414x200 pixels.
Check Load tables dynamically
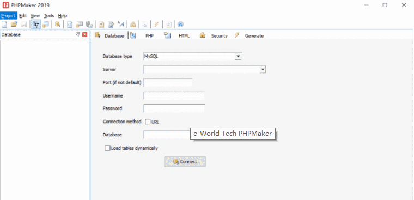pos(107,148)
